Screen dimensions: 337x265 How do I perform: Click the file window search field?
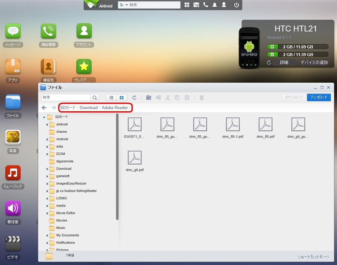(66, 98)
